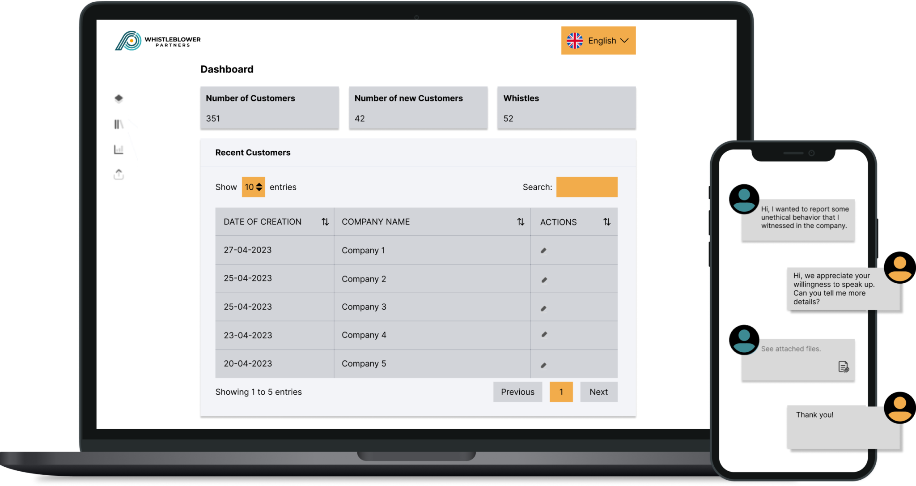Go to the Next page
The height and width of the screenshot is (486, 916).
(598, 392)
